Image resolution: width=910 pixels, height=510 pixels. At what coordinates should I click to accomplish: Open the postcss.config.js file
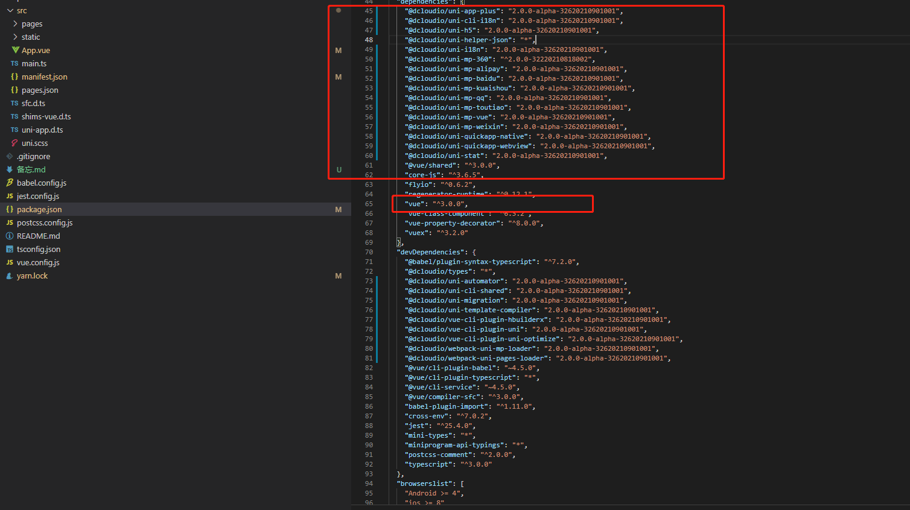point(45,222)
